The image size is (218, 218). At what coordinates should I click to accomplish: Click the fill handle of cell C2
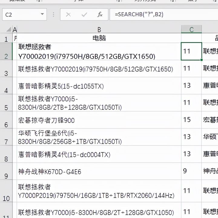coord(201,60)
